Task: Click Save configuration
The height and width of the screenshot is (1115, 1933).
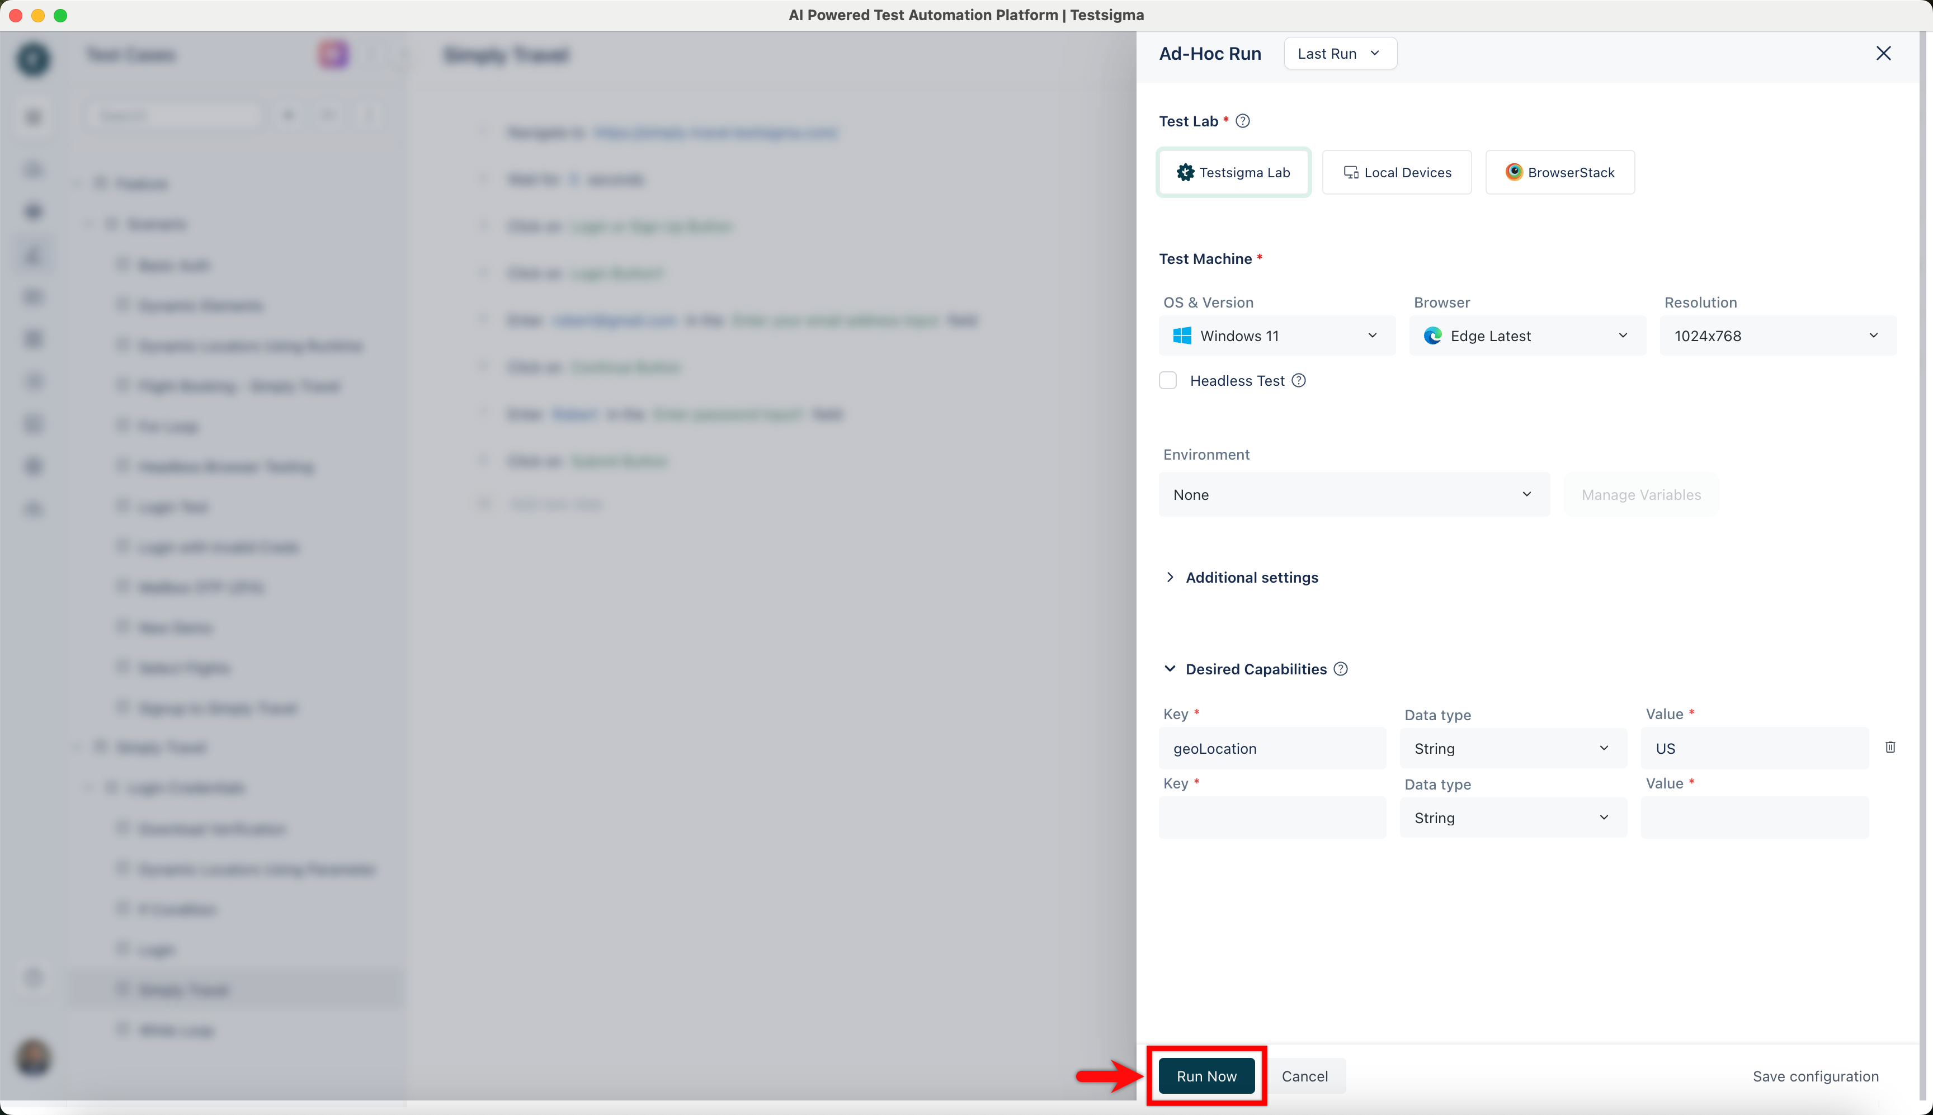Action: tap(1816, 1076)
